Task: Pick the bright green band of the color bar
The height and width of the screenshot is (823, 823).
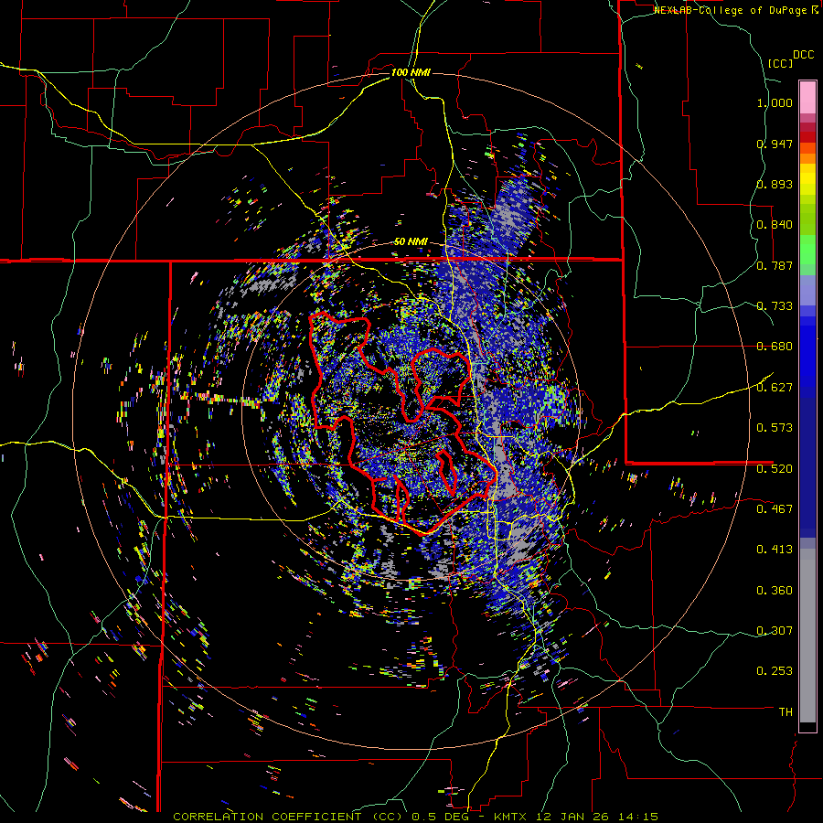Action: point(807,250)
